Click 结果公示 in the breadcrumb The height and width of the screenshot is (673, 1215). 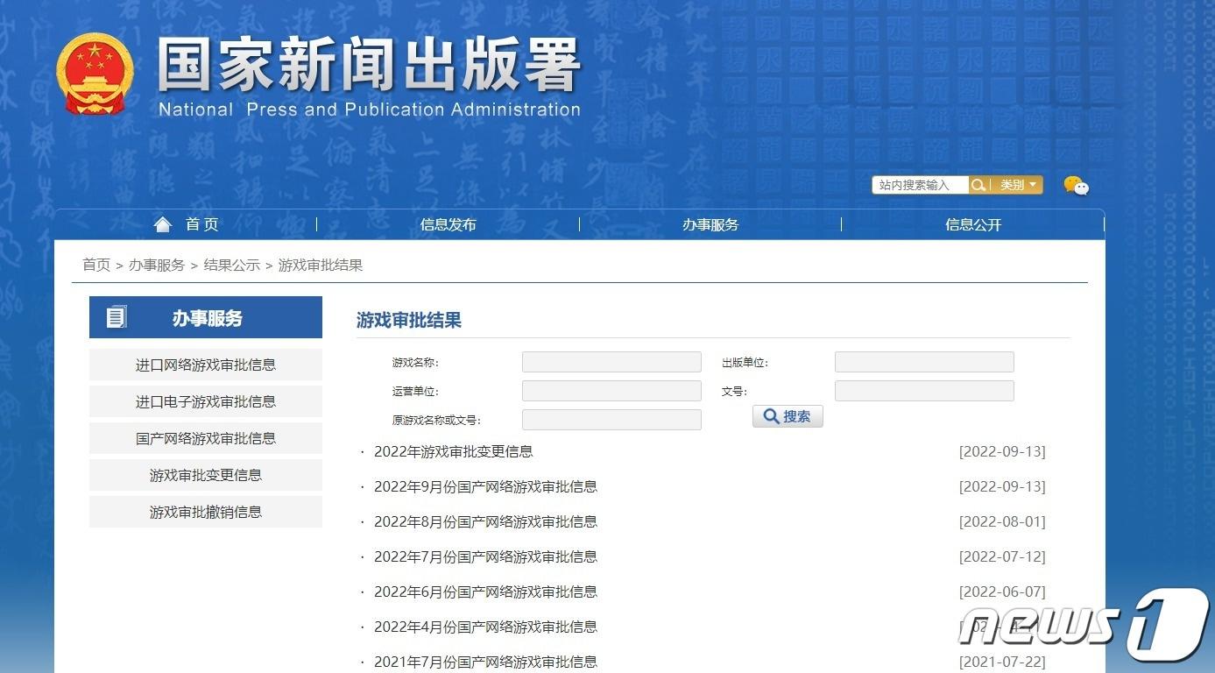click(232, 265)
